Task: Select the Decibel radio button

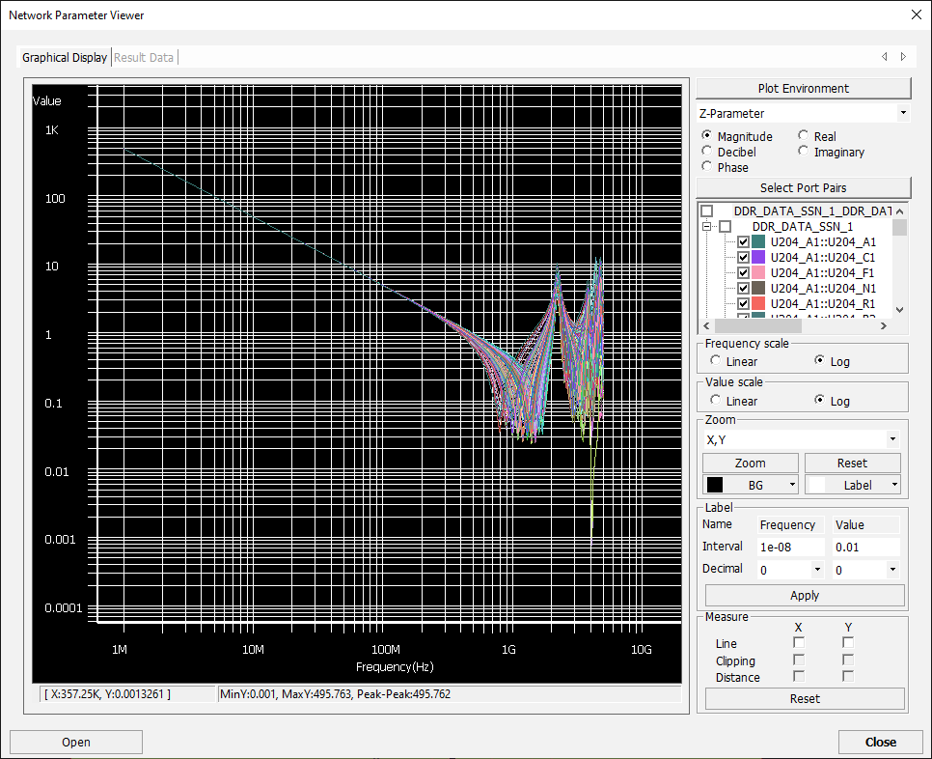Action: pos(708,152)
